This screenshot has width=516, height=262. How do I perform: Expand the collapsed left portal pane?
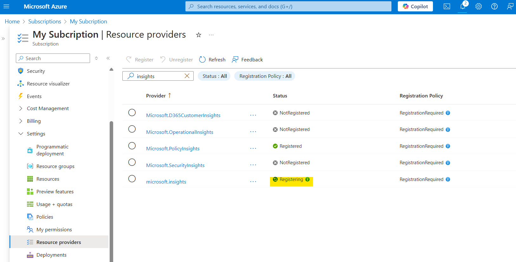pyautogui.click(x=3, y=39)
